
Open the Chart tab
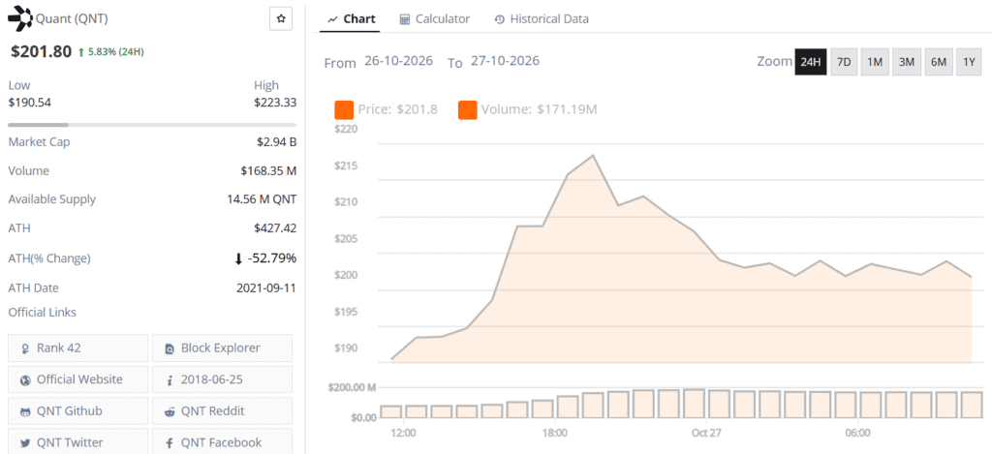(x=351, y=19)
